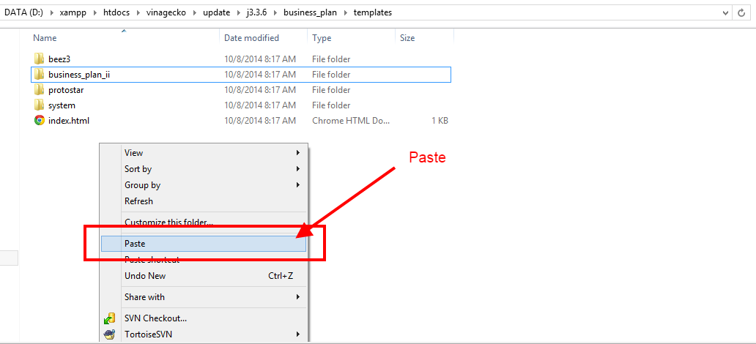
Task: Click Customize this folder option
Action: tap(168, 223)
